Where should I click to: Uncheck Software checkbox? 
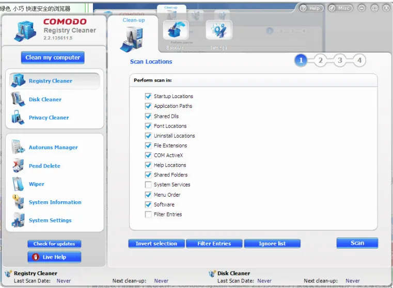(x=148, y=204)
